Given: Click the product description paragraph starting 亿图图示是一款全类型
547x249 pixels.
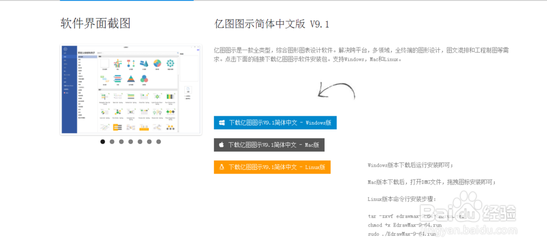Looking at the screenshot, I should (362, 55).
